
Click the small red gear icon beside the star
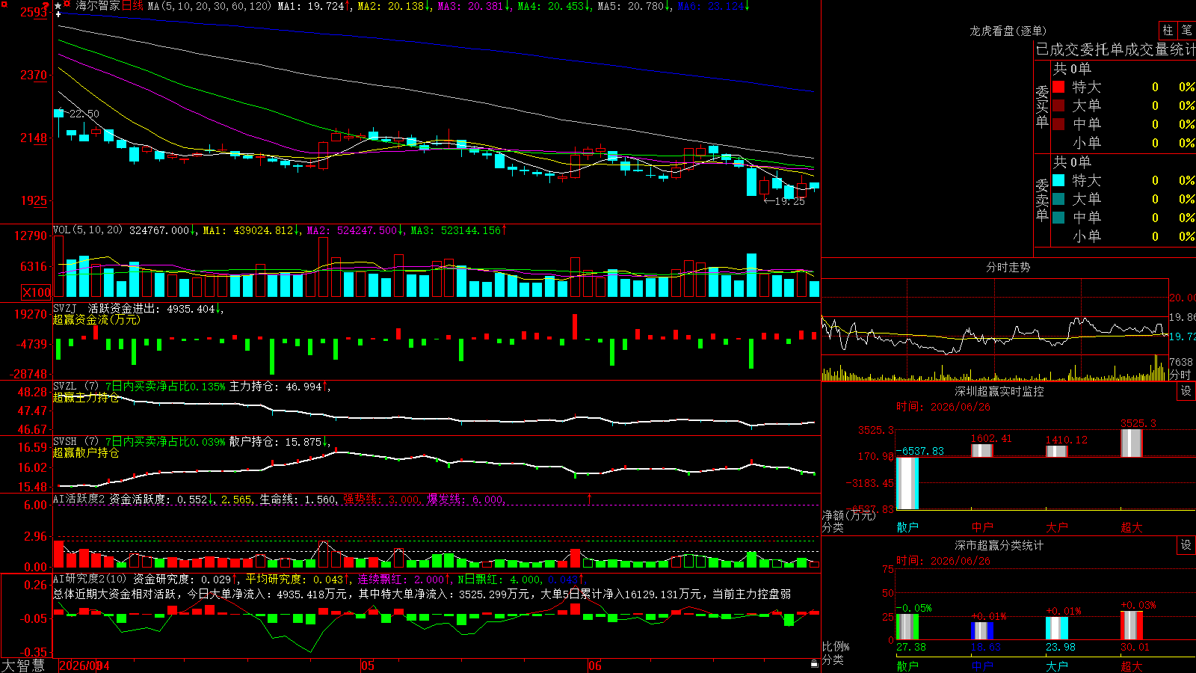67,4
